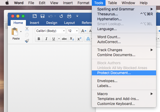Open the Insert menu in menu bar
This screenshot has height=112, width=160.
pos(68,3)
